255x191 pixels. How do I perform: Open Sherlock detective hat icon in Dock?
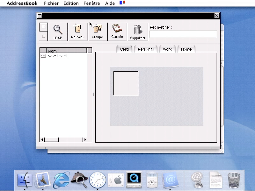pos(79,180)
